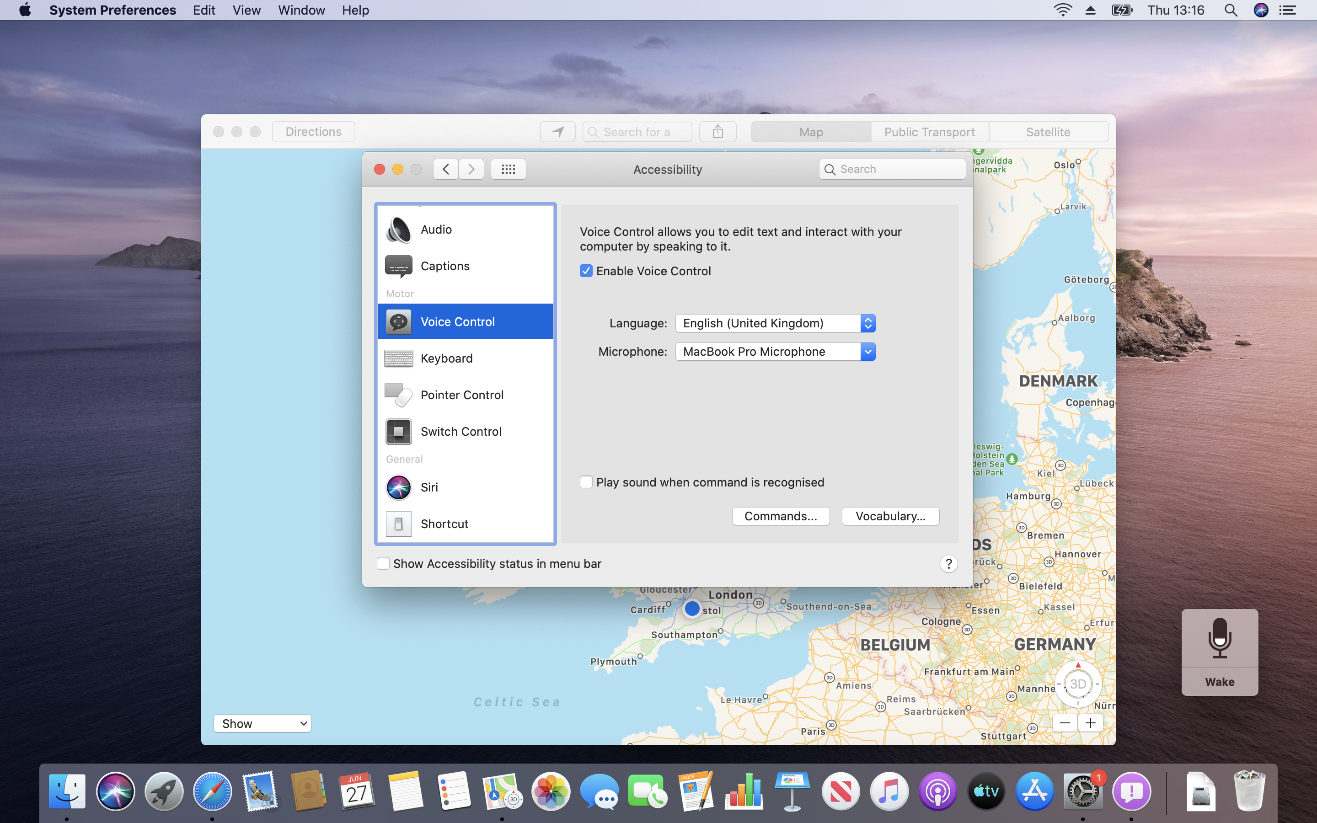Open Siri from the menu bar
This screenshot has height=823, width=1317.
tap(1261, 11)
